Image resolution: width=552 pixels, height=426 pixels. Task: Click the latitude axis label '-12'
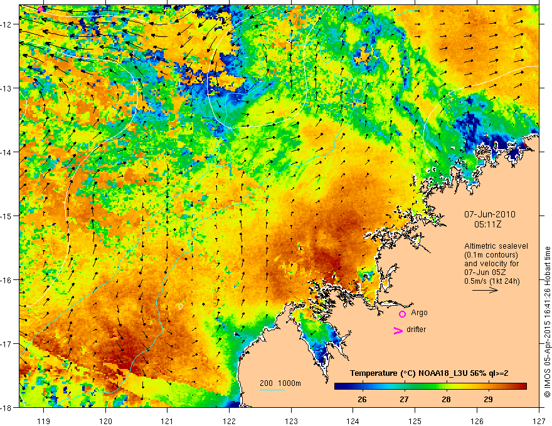(x=7, y=24)
